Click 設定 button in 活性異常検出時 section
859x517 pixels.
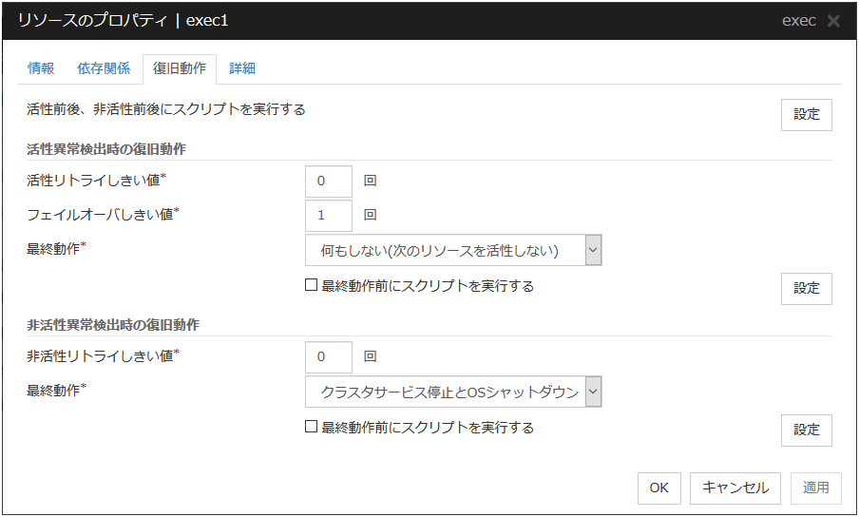[806, 289]
